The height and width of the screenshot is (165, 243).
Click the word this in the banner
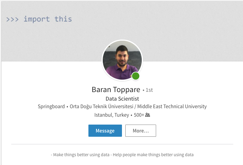pos(63,19)
